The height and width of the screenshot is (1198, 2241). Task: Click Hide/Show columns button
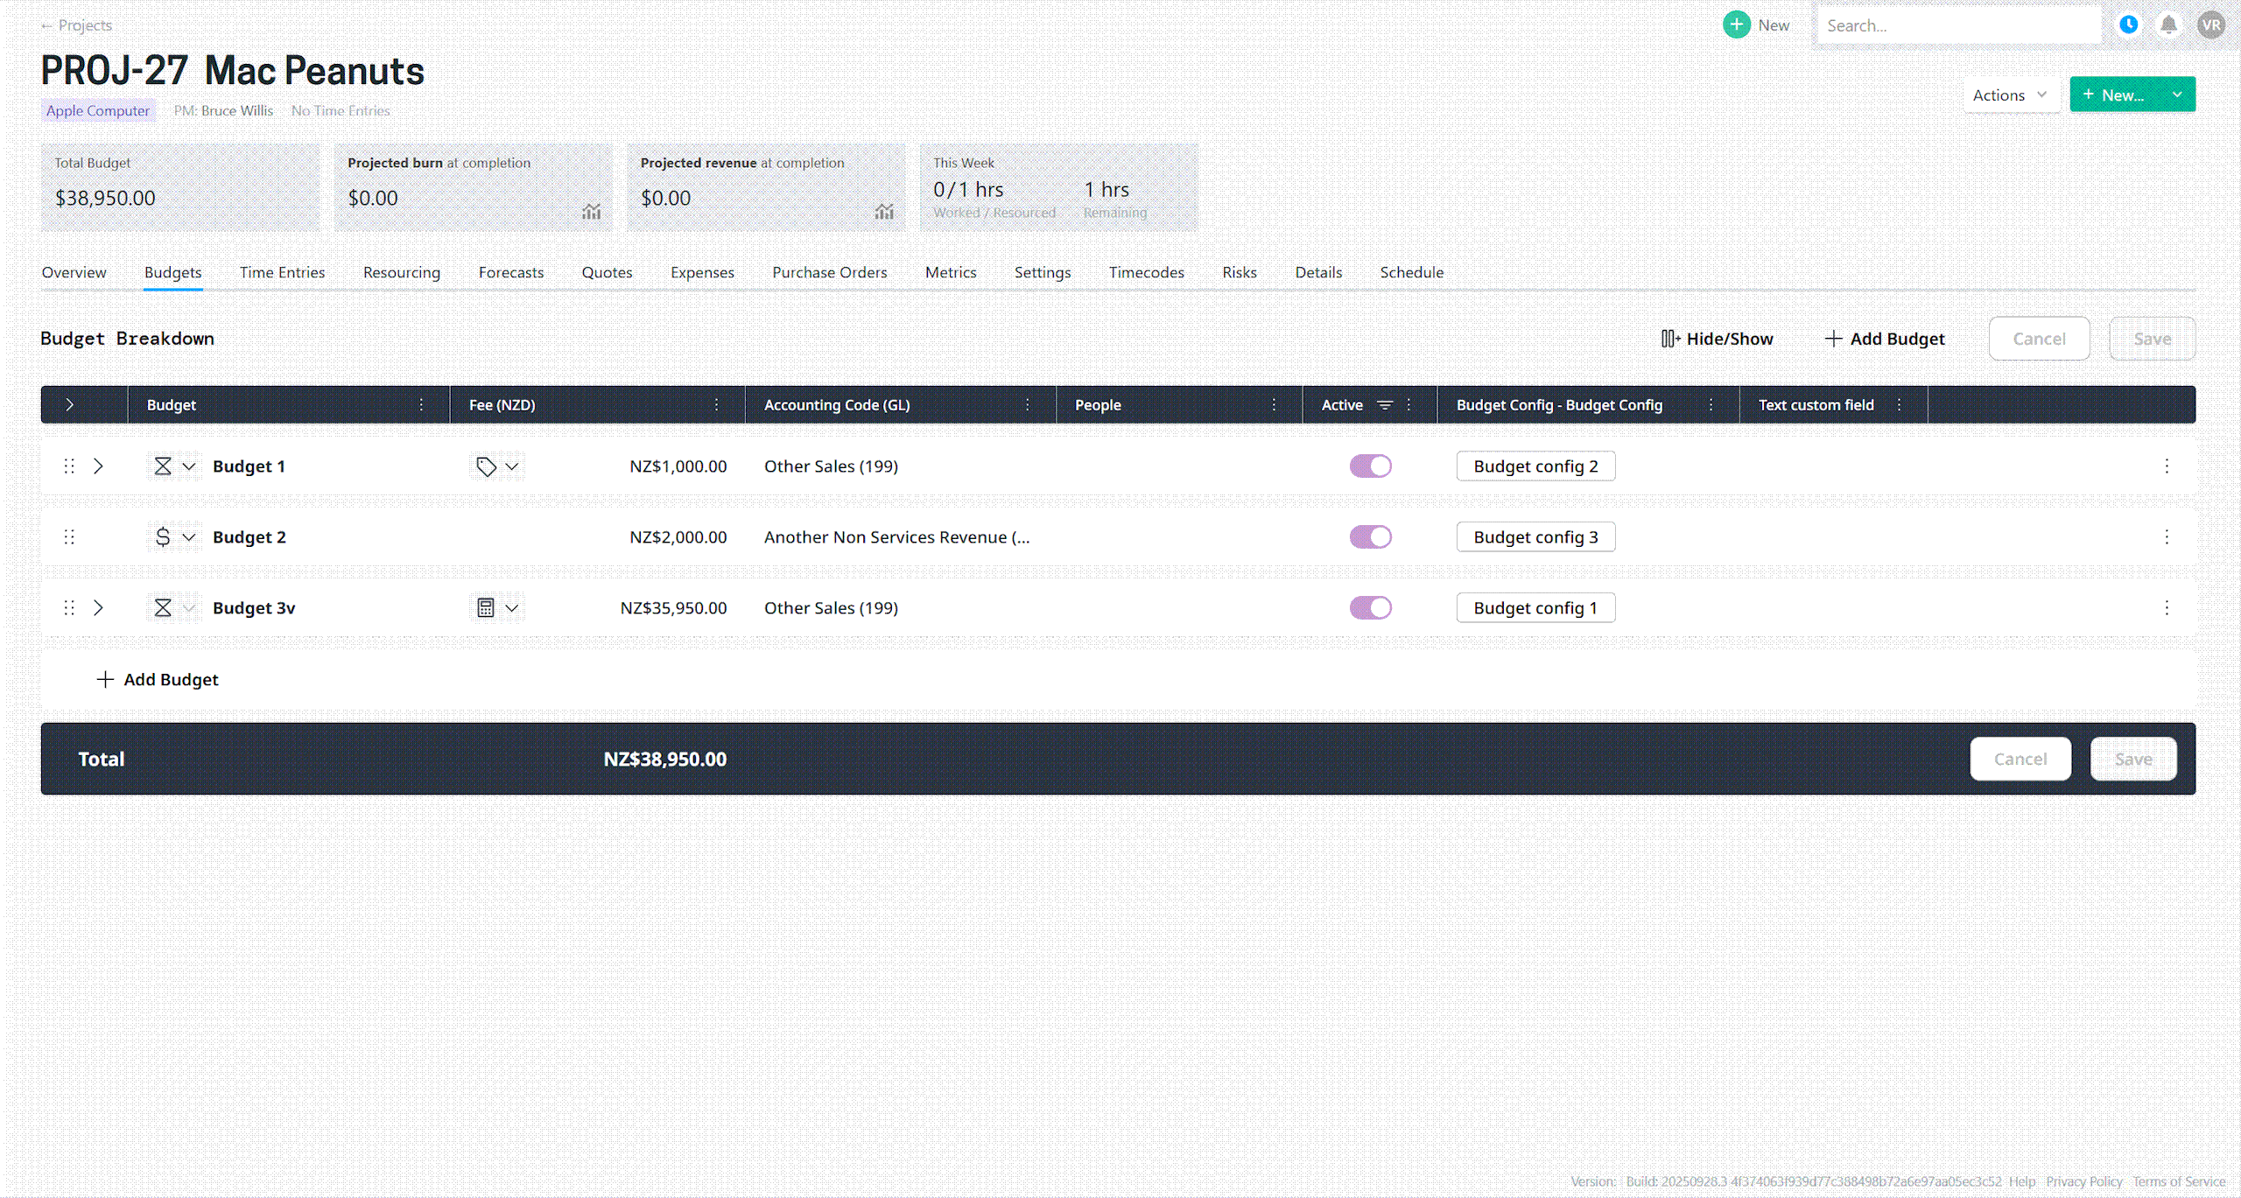pos(1717,339)
